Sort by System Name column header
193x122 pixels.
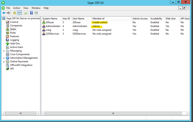51,19
